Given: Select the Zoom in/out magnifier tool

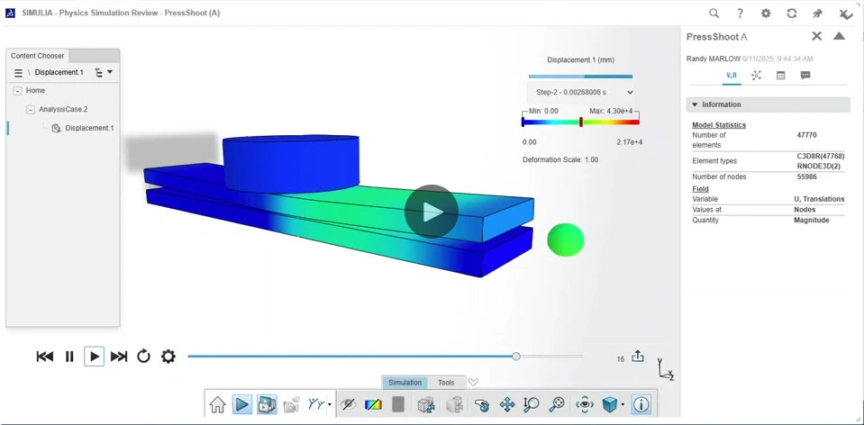Looking at the screenshot, I should [x=532, y=405].
